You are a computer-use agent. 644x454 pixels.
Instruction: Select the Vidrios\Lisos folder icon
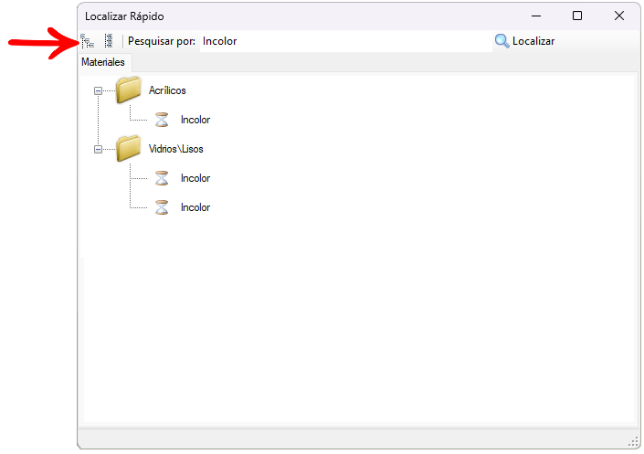coord(129,148)
